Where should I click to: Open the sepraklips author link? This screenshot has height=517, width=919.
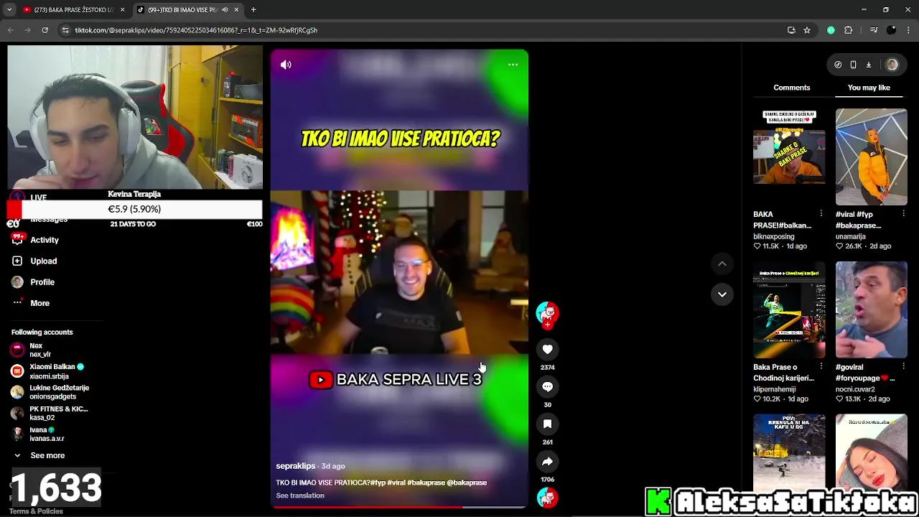296,466
